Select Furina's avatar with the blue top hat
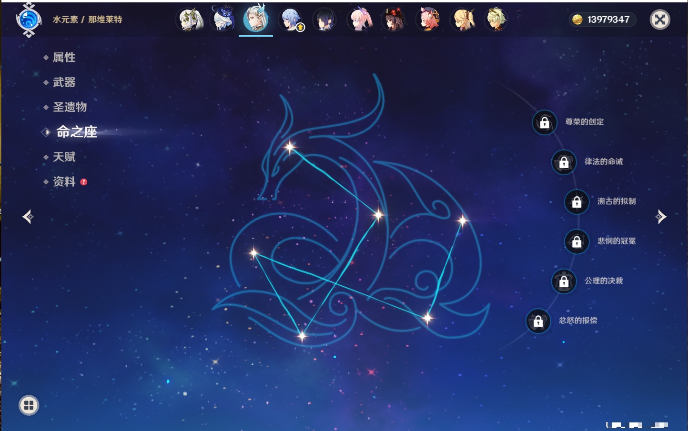This screenshot has width=688, height=431. coord(223,20)
